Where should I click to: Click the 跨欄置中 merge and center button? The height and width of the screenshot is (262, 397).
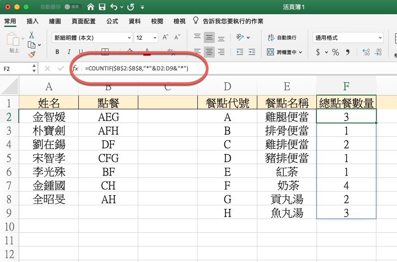coord(284,52)
